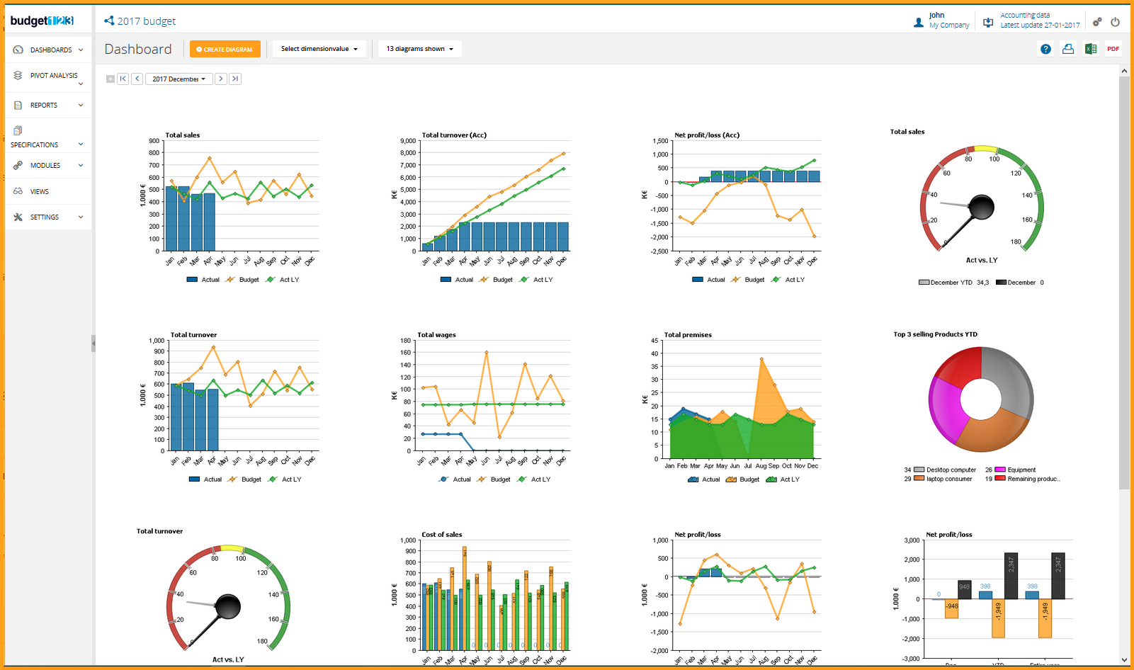
Task: Export the dashboard as PDF
Action: coord(1113,49)
